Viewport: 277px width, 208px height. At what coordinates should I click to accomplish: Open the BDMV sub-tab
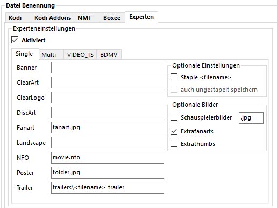pyautogui.click(x=109, y=55)
